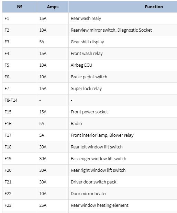The width and height of the screenshot is (177, 213).
Task: Select the F8-F14 fuse range cell
Action: coord(20,100)
